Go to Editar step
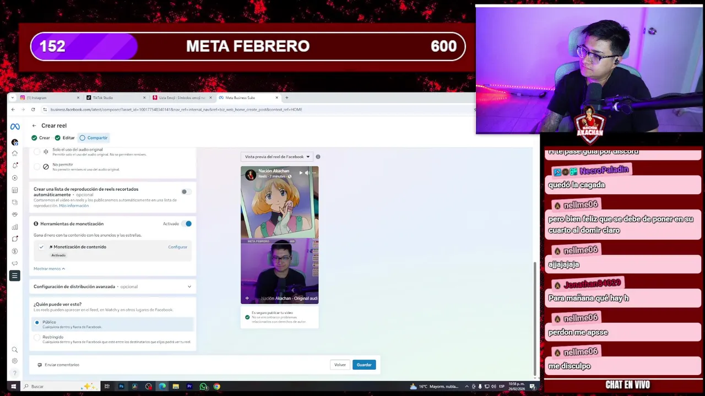Viewport: 705px width, 396px height. [x=64, y=138]
